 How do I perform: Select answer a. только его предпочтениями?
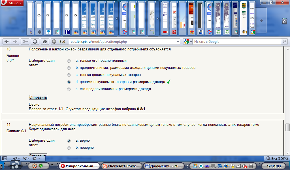[69, 61]
